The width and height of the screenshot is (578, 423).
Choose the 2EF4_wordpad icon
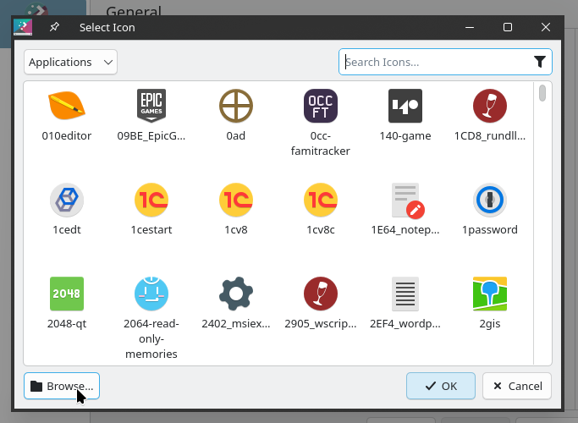(x=405, y=294)
